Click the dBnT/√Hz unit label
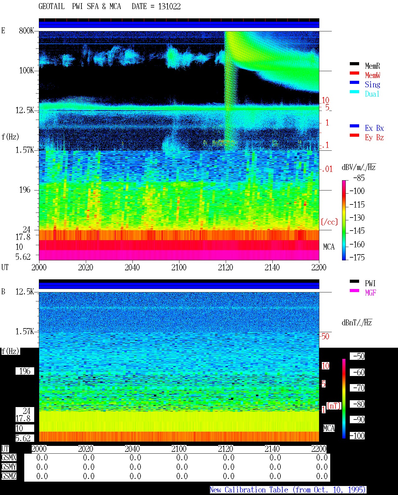 (x=357, y=323)
